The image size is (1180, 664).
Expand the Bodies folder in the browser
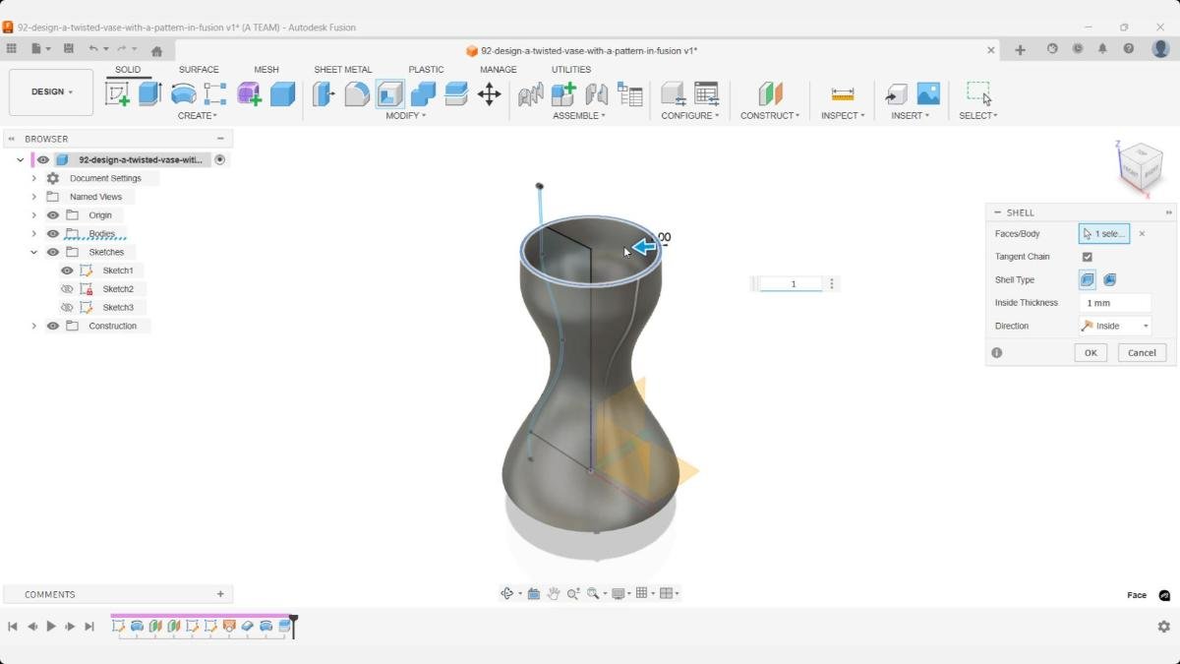point(34,233)
